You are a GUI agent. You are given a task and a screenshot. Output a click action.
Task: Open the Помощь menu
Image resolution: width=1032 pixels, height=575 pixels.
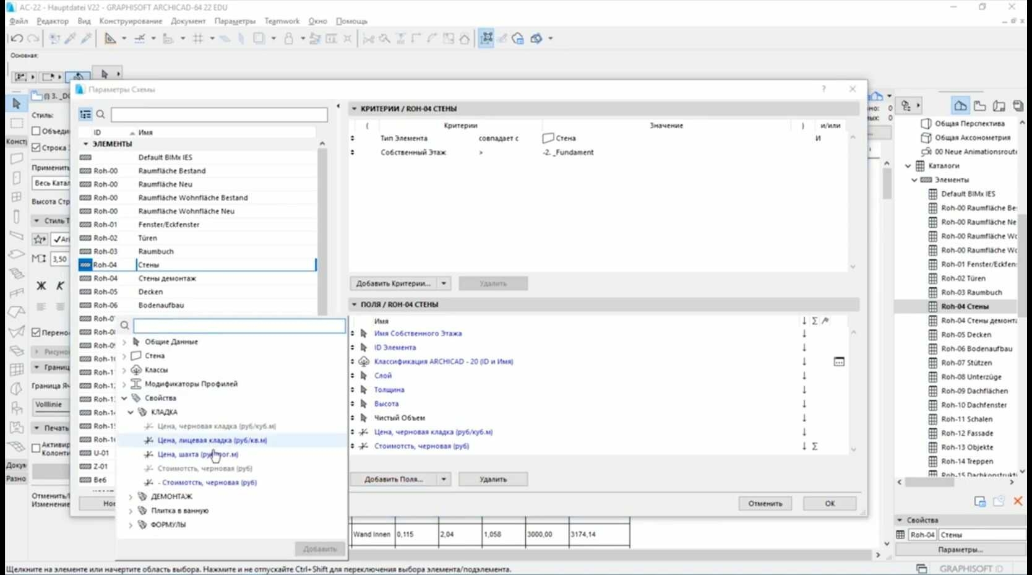point(351,21)
